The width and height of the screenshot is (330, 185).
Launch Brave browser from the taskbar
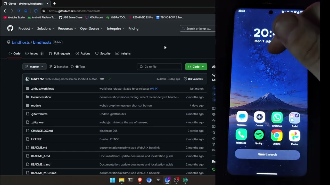(x=140, y=180)
